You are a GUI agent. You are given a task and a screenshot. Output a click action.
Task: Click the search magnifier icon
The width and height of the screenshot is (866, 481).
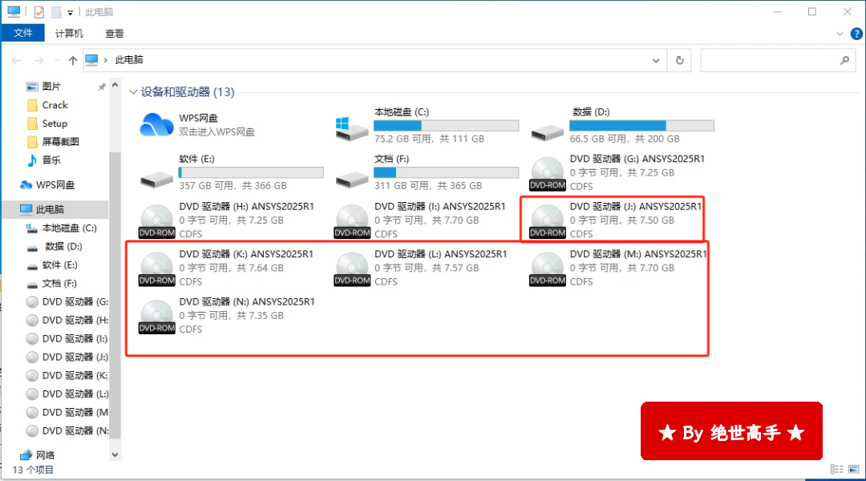click(x=844, y=60)
